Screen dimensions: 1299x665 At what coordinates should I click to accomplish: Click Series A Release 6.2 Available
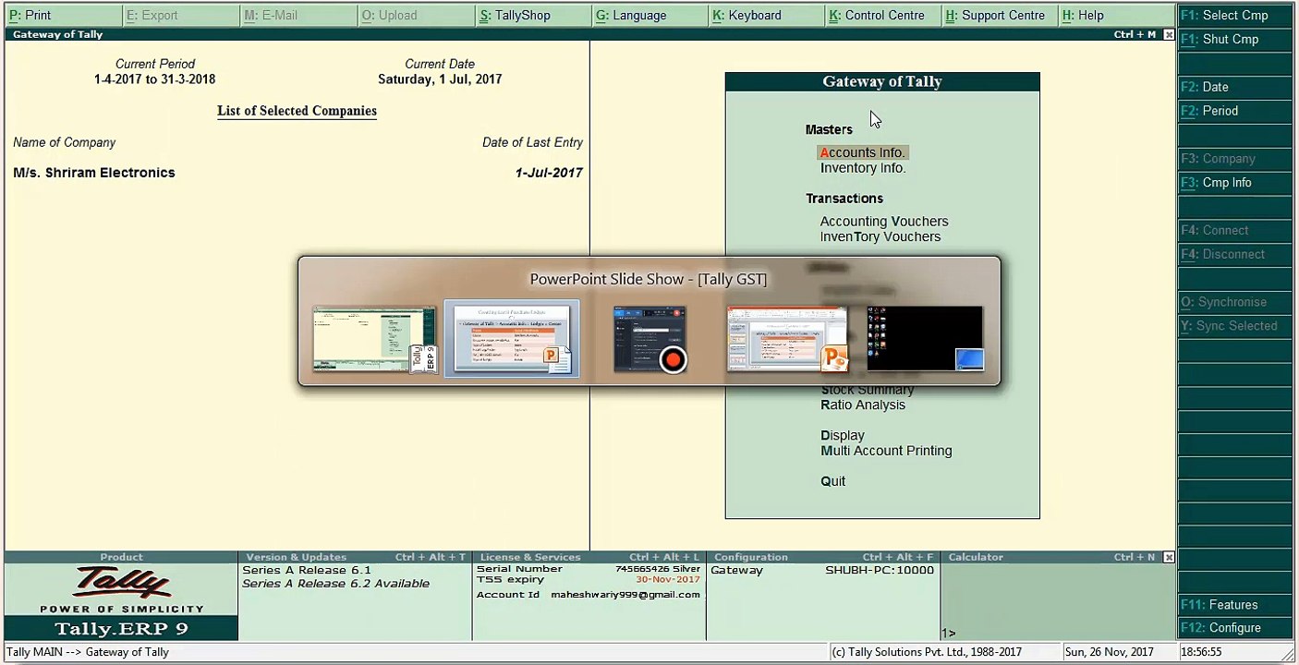tap(335, 584)
